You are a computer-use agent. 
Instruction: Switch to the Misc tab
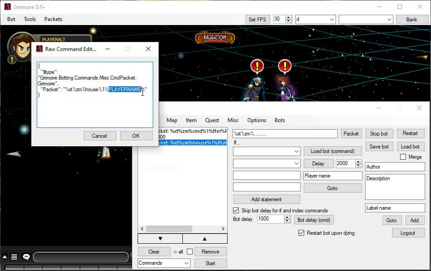tap(233, 120)
